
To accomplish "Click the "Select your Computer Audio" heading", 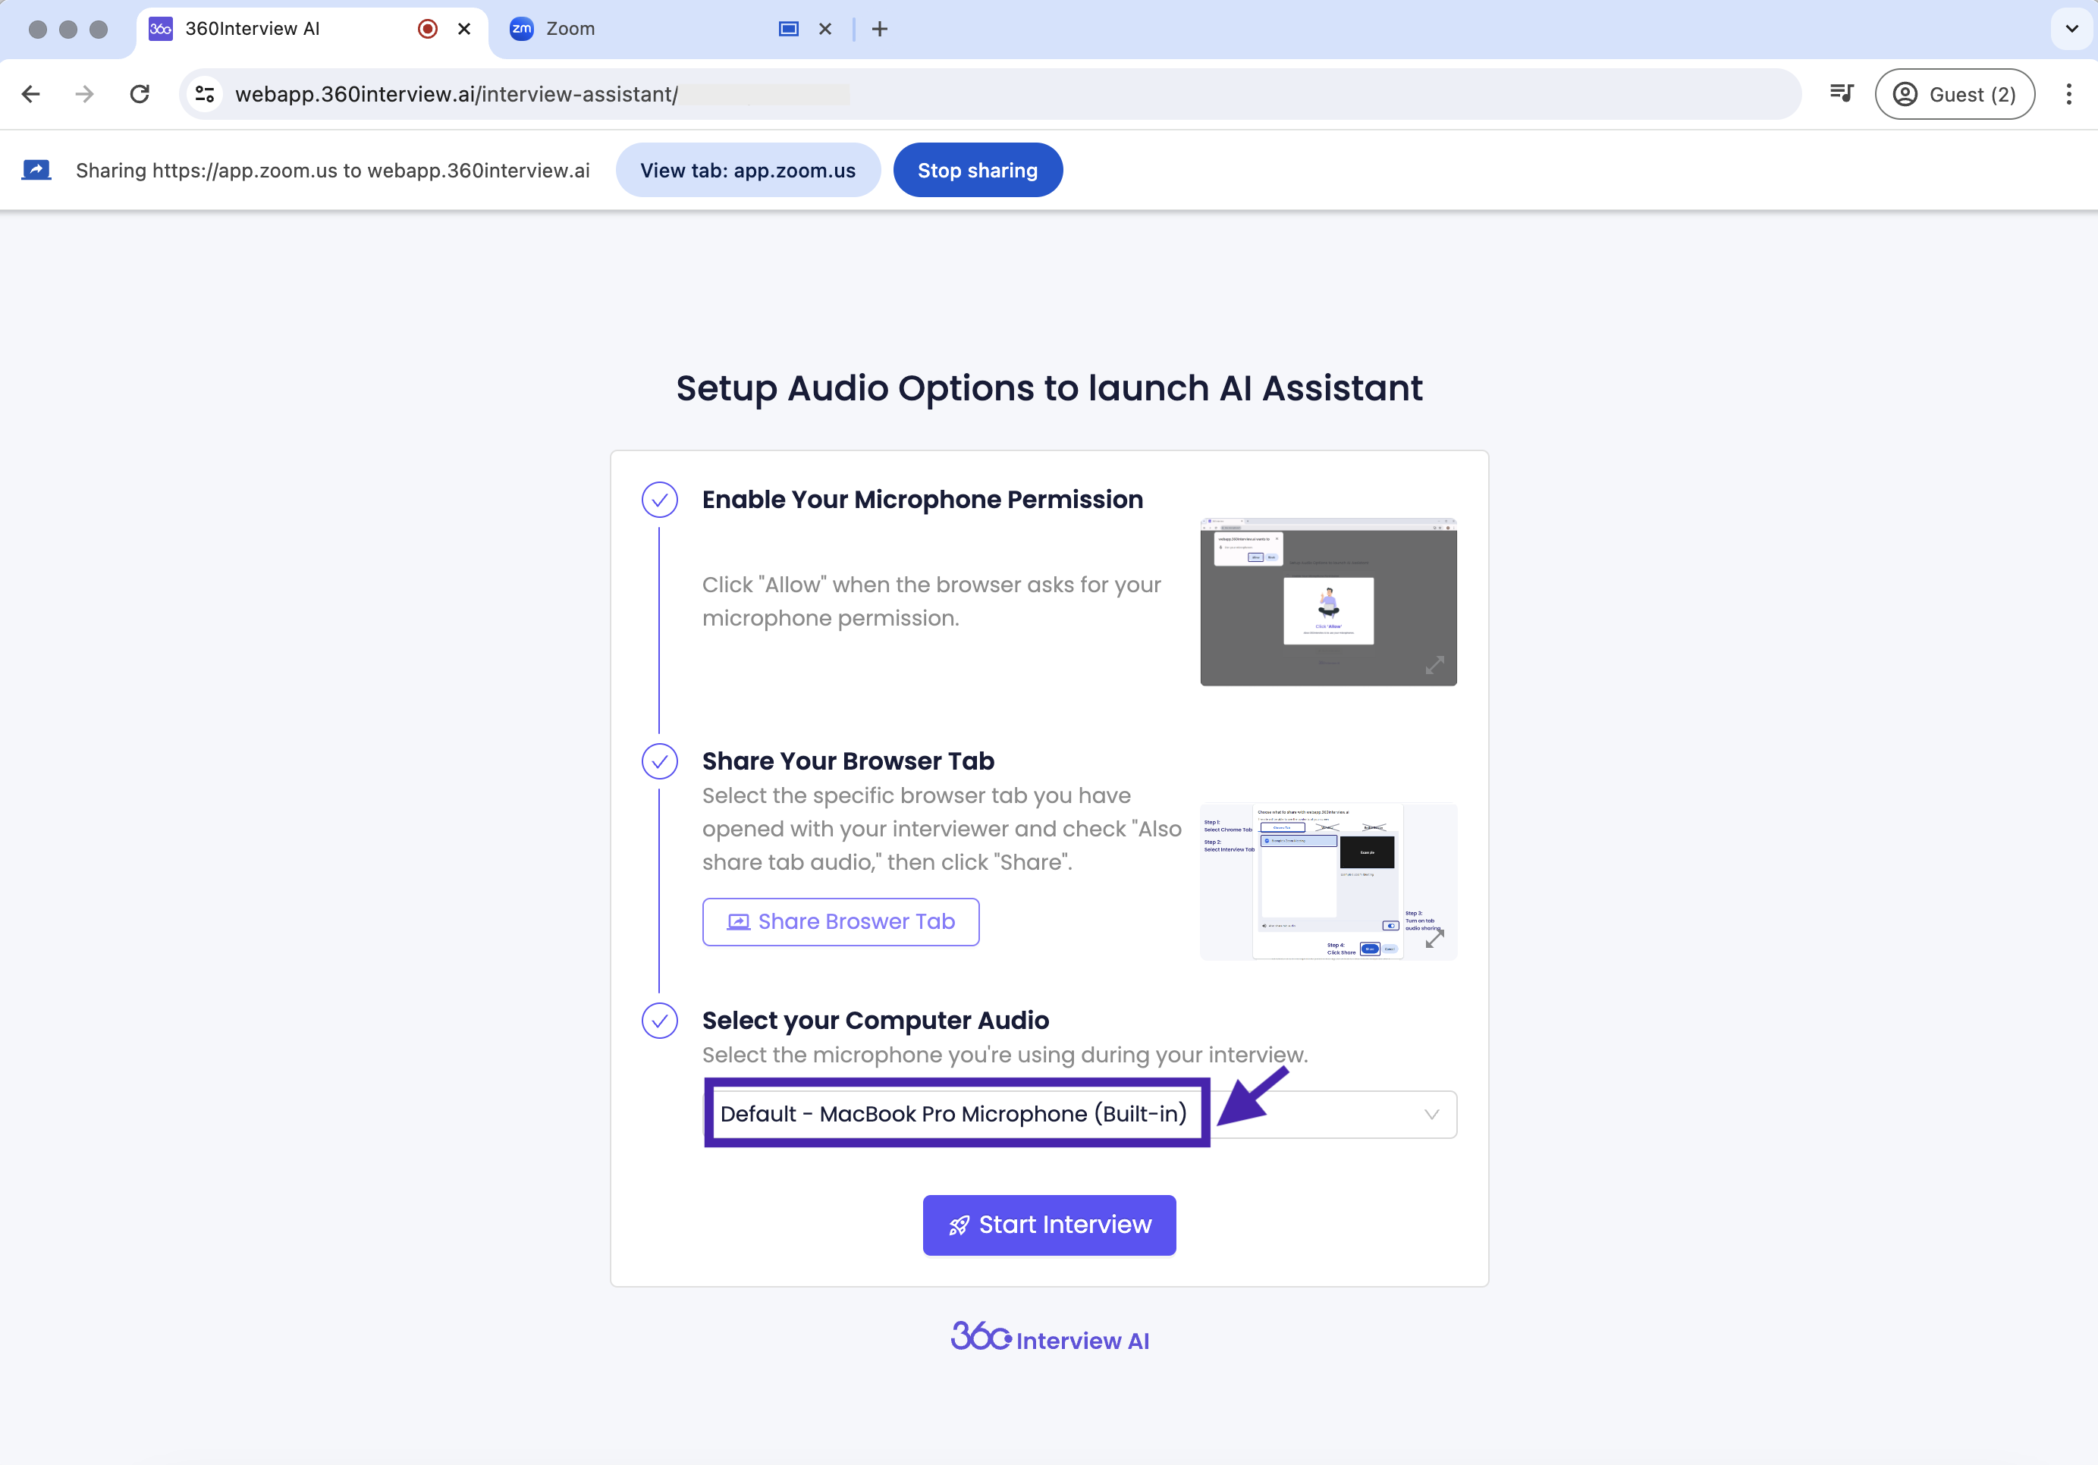I will point(875,1020).
